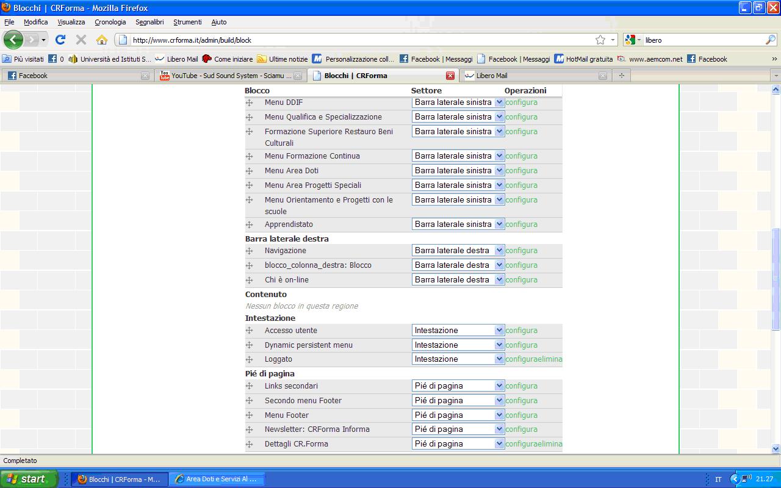
Task: Click elimina for Dettagli CR.Forma block
Action: coord(550,444)
